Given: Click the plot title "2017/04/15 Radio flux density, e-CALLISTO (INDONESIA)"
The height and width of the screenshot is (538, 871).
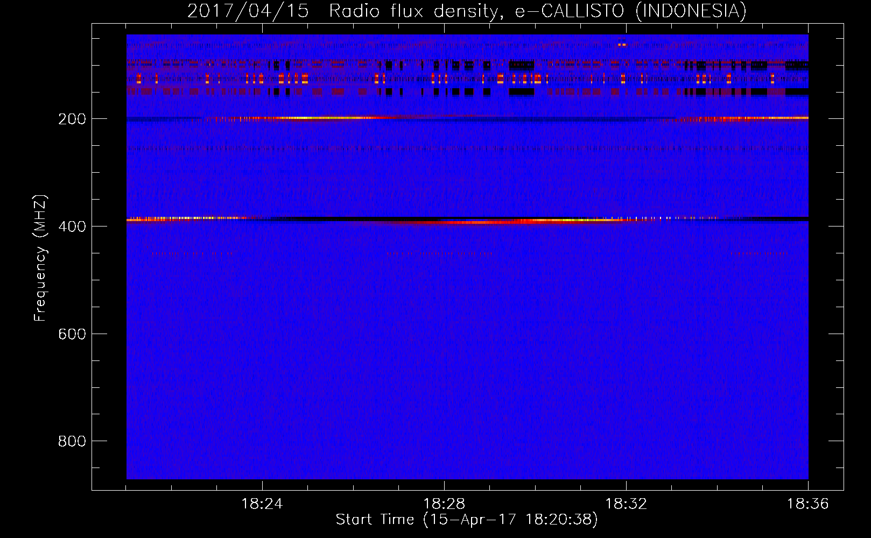Looking at the screenshot, I should click(467, 11).
